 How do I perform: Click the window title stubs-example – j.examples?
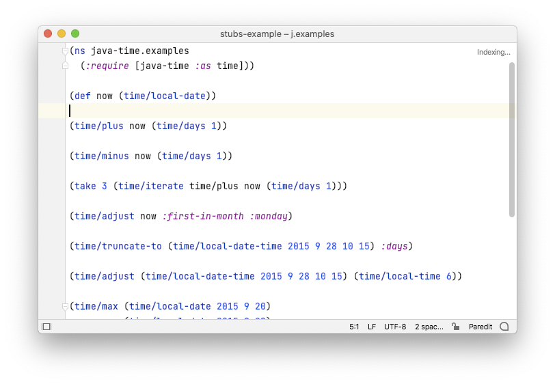[x=277, y=34]
